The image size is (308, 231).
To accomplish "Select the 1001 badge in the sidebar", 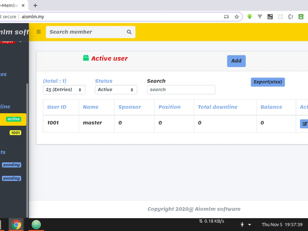I will click(15, 133).
